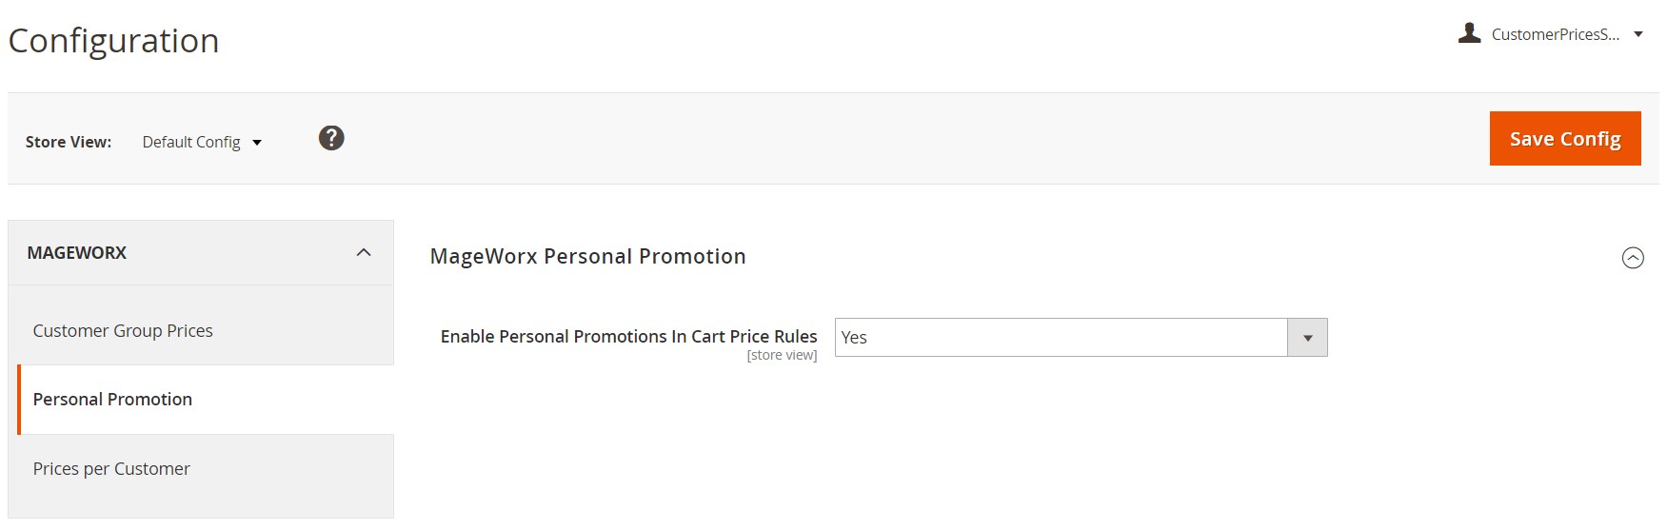Click the CustomerPricesS... account name
The height and width of the screenshot is (530, 1667).
click(1555, 34)
